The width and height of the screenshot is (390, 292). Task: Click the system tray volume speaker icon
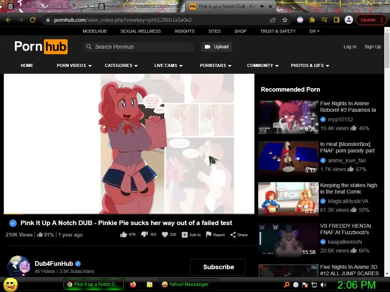323,285
